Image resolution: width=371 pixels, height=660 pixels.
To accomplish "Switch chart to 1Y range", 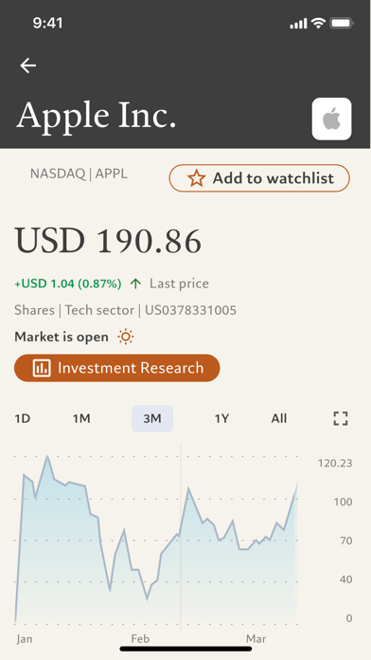I will coord(221,418).
